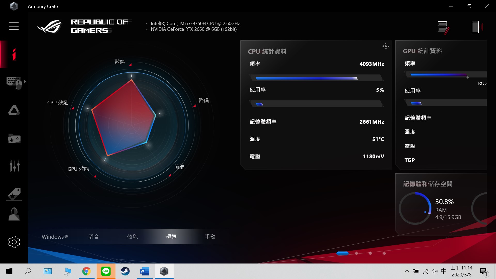496x279 pixels.
Task: Click Armoury Crate taskbar icon
Action: [164, 271]
